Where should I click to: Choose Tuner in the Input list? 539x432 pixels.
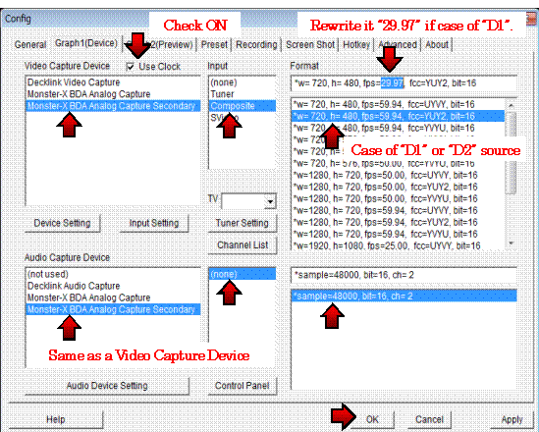pyautogui.click(x=222, y=94)
